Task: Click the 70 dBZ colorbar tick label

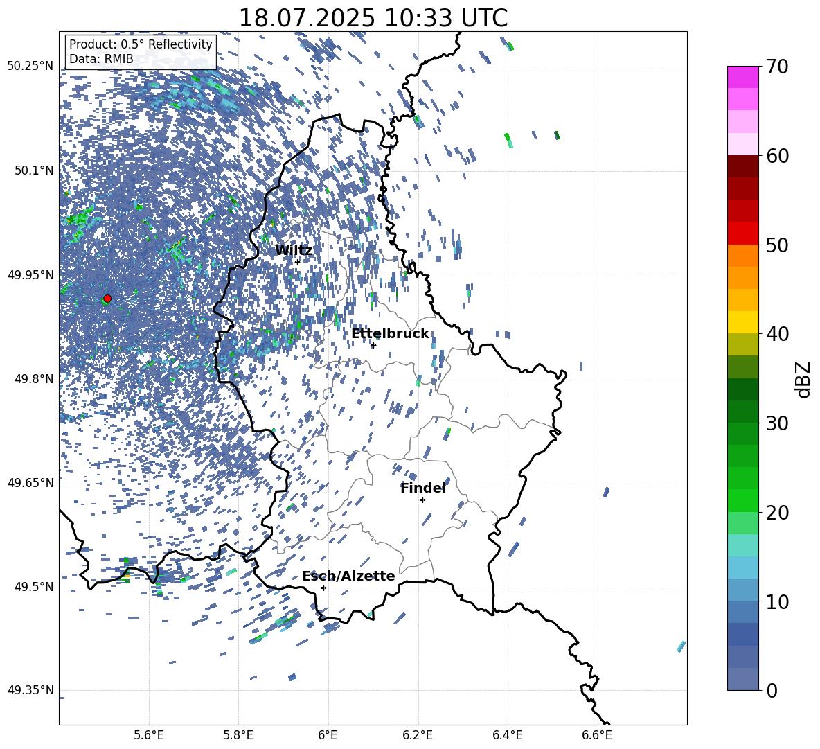Action: [777, 67]
